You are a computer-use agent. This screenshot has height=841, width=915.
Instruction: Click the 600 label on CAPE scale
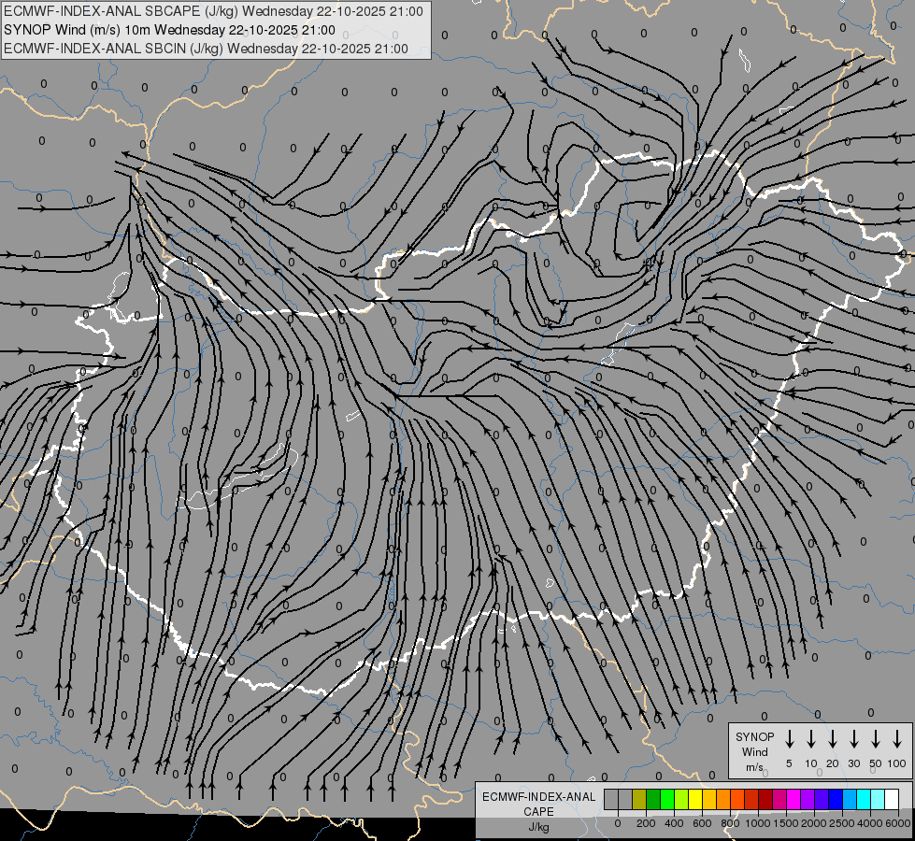coord(702,823)
